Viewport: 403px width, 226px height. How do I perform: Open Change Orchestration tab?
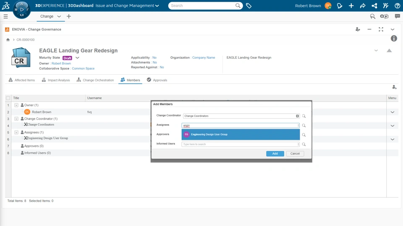point(95,80)
